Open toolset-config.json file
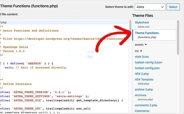Viewport: 184px width, 114px height. click(x=147, y=68)
